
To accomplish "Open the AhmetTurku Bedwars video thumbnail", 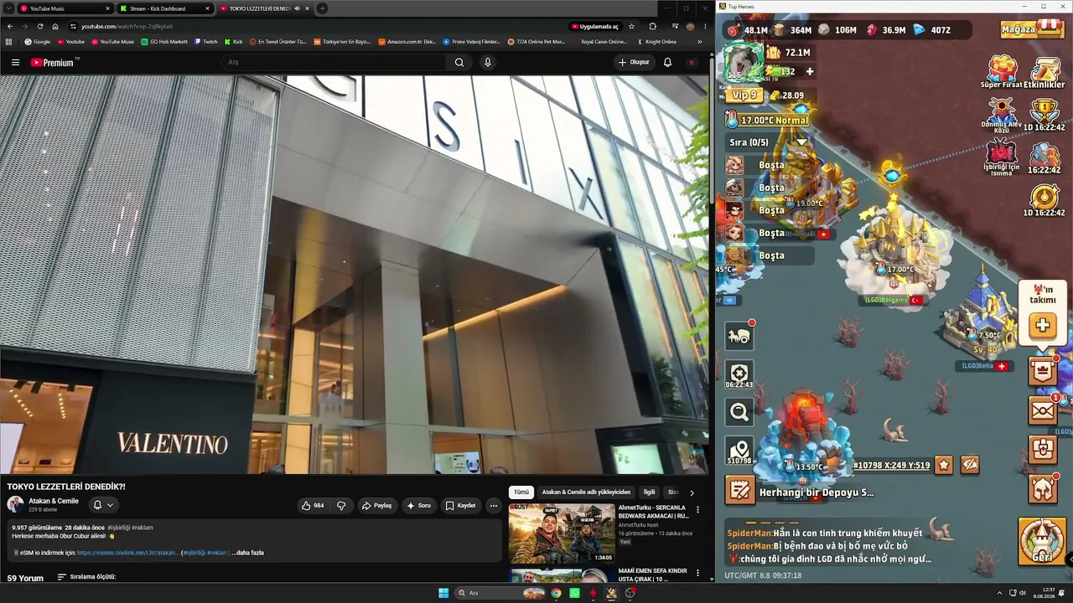I will click(562, 533).
